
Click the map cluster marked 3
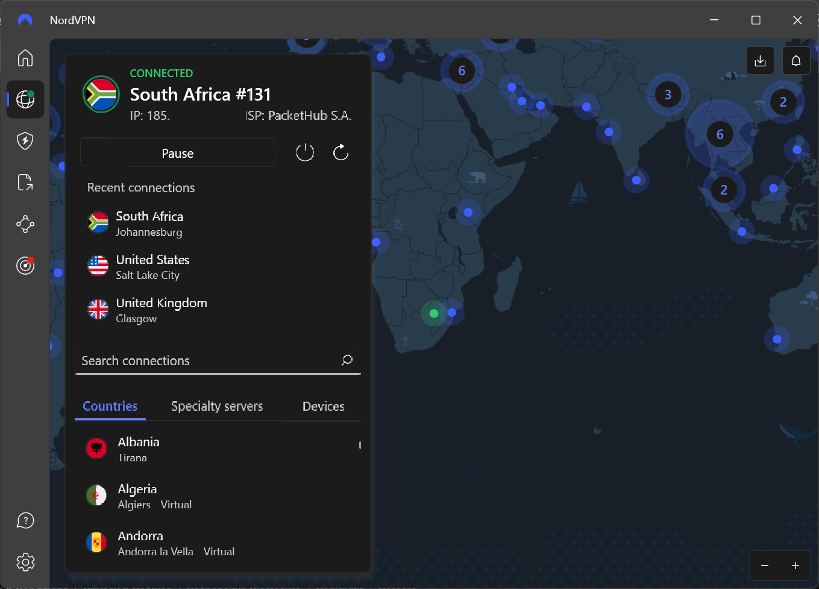(x=668, y=95)
